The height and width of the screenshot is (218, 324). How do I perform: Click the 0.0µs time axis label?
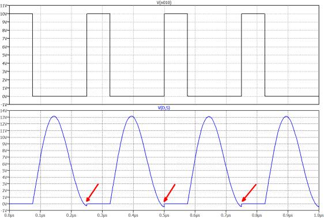(9, 215)
